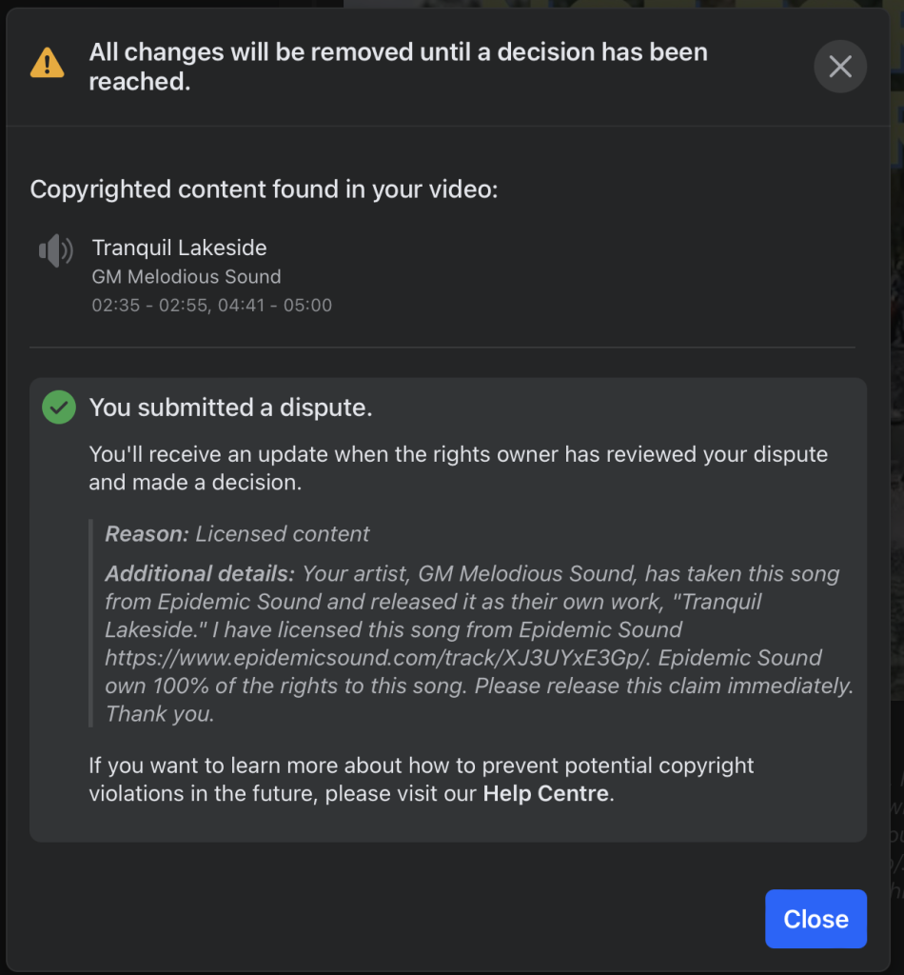Viewport: 904px width, 975px height.
Task: Dismiss the dialog with the X icon
Action: (x=840, y=67)
